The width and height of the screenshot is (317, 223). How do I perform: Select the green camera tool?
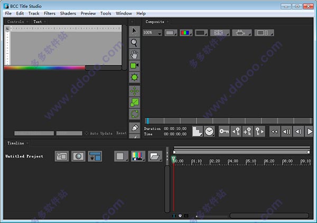click(134, 66)
